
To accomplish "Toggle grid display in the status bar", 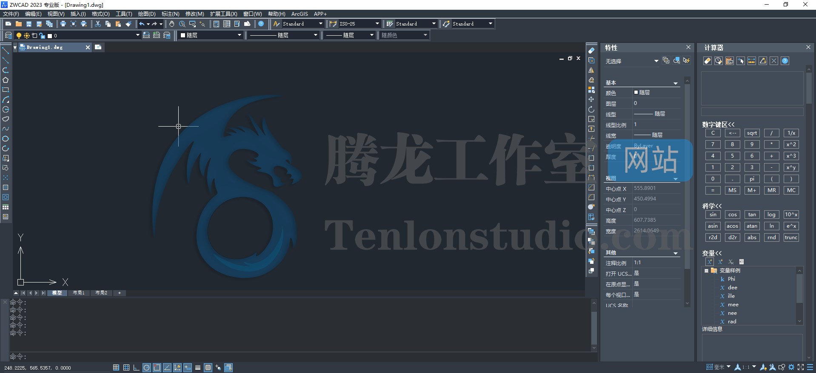I will point(126,367).
